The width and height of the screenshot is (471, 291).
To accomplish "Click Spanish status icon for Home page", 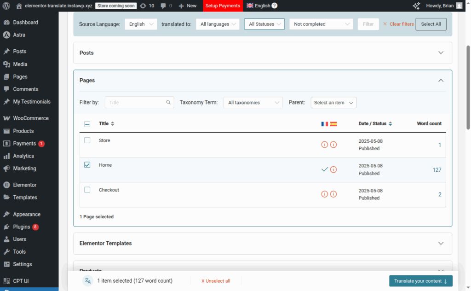I will [x=333, y=169].
